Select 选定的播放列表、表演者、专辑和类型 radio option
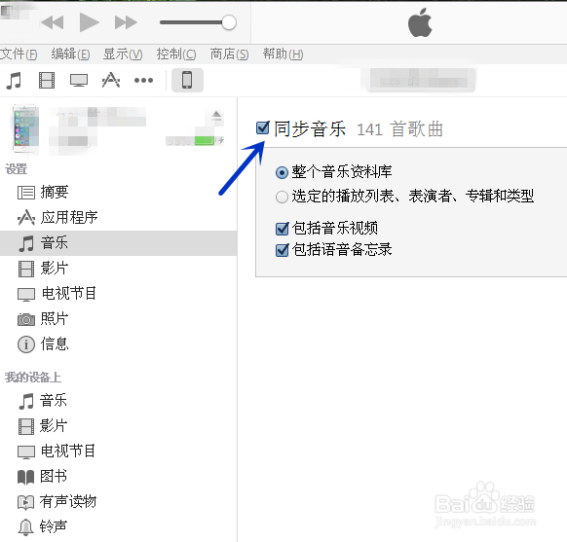This screenshot has height=542, width=567. pos(282,198)
